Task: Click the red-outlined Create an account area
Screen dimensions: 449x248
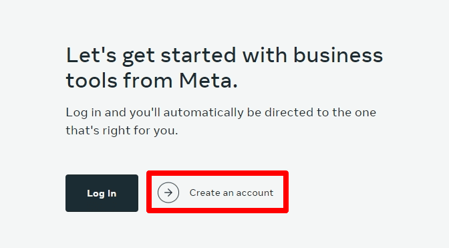Action: click(x=217, y=192)
